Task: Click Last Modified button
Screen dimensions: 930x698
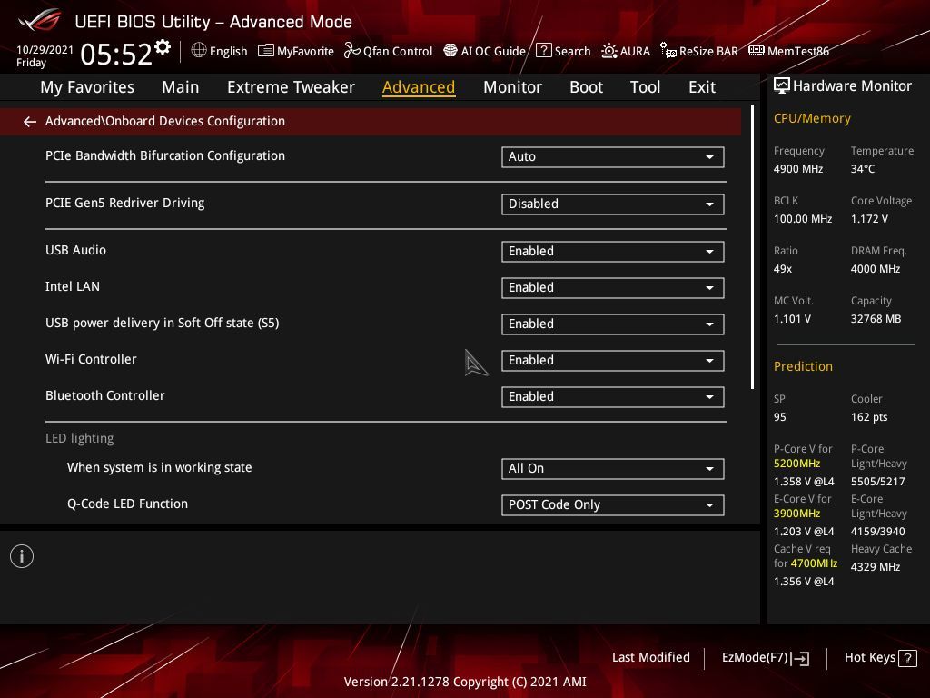Action: tap(650, 658)
